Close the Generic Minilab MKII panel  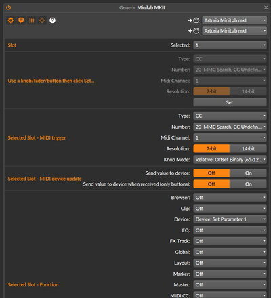266,7
